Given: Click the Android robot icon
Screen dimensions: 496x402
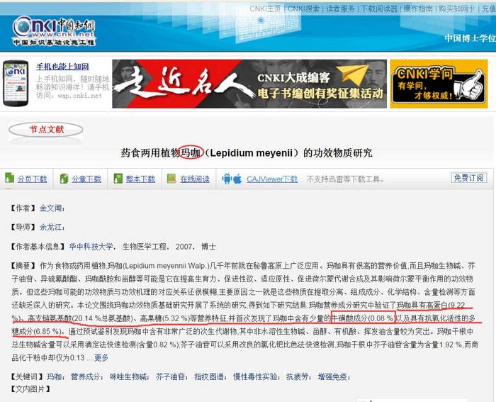Looking at the screenshot, I should click(x=227, y=179).
